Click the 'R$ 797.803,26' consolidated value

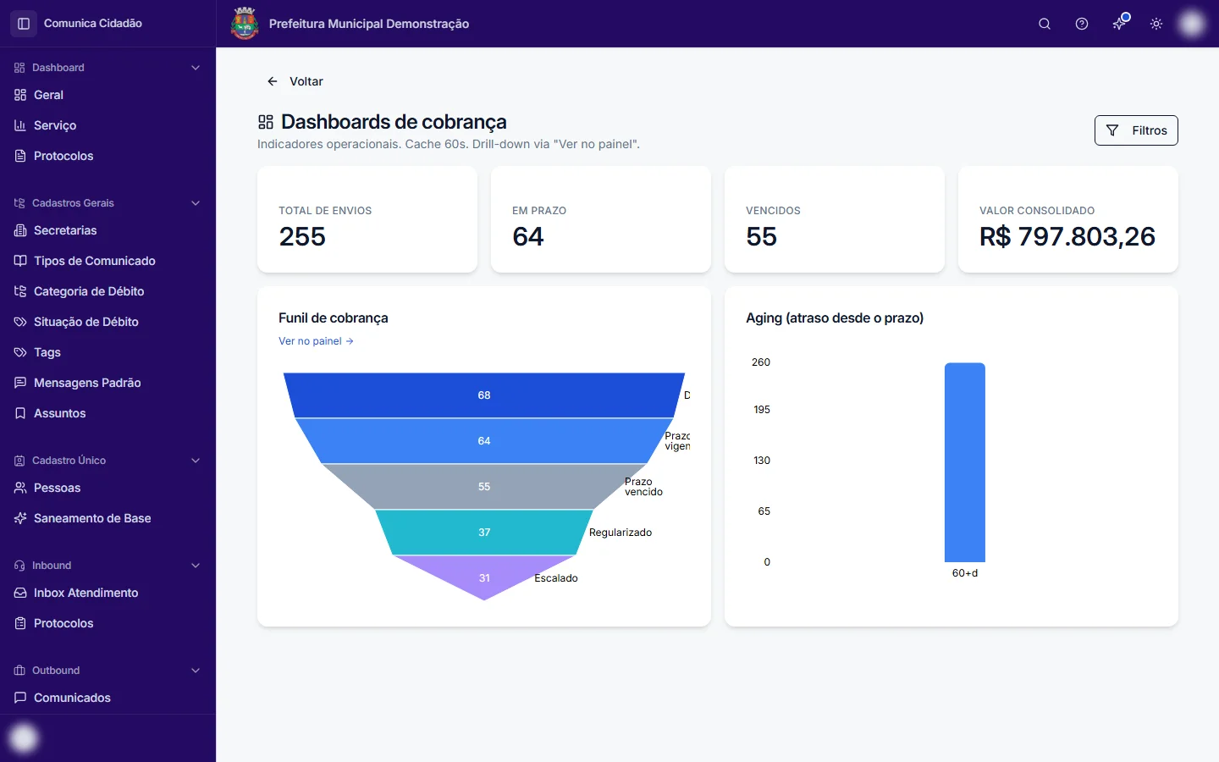click(1067, 237)
